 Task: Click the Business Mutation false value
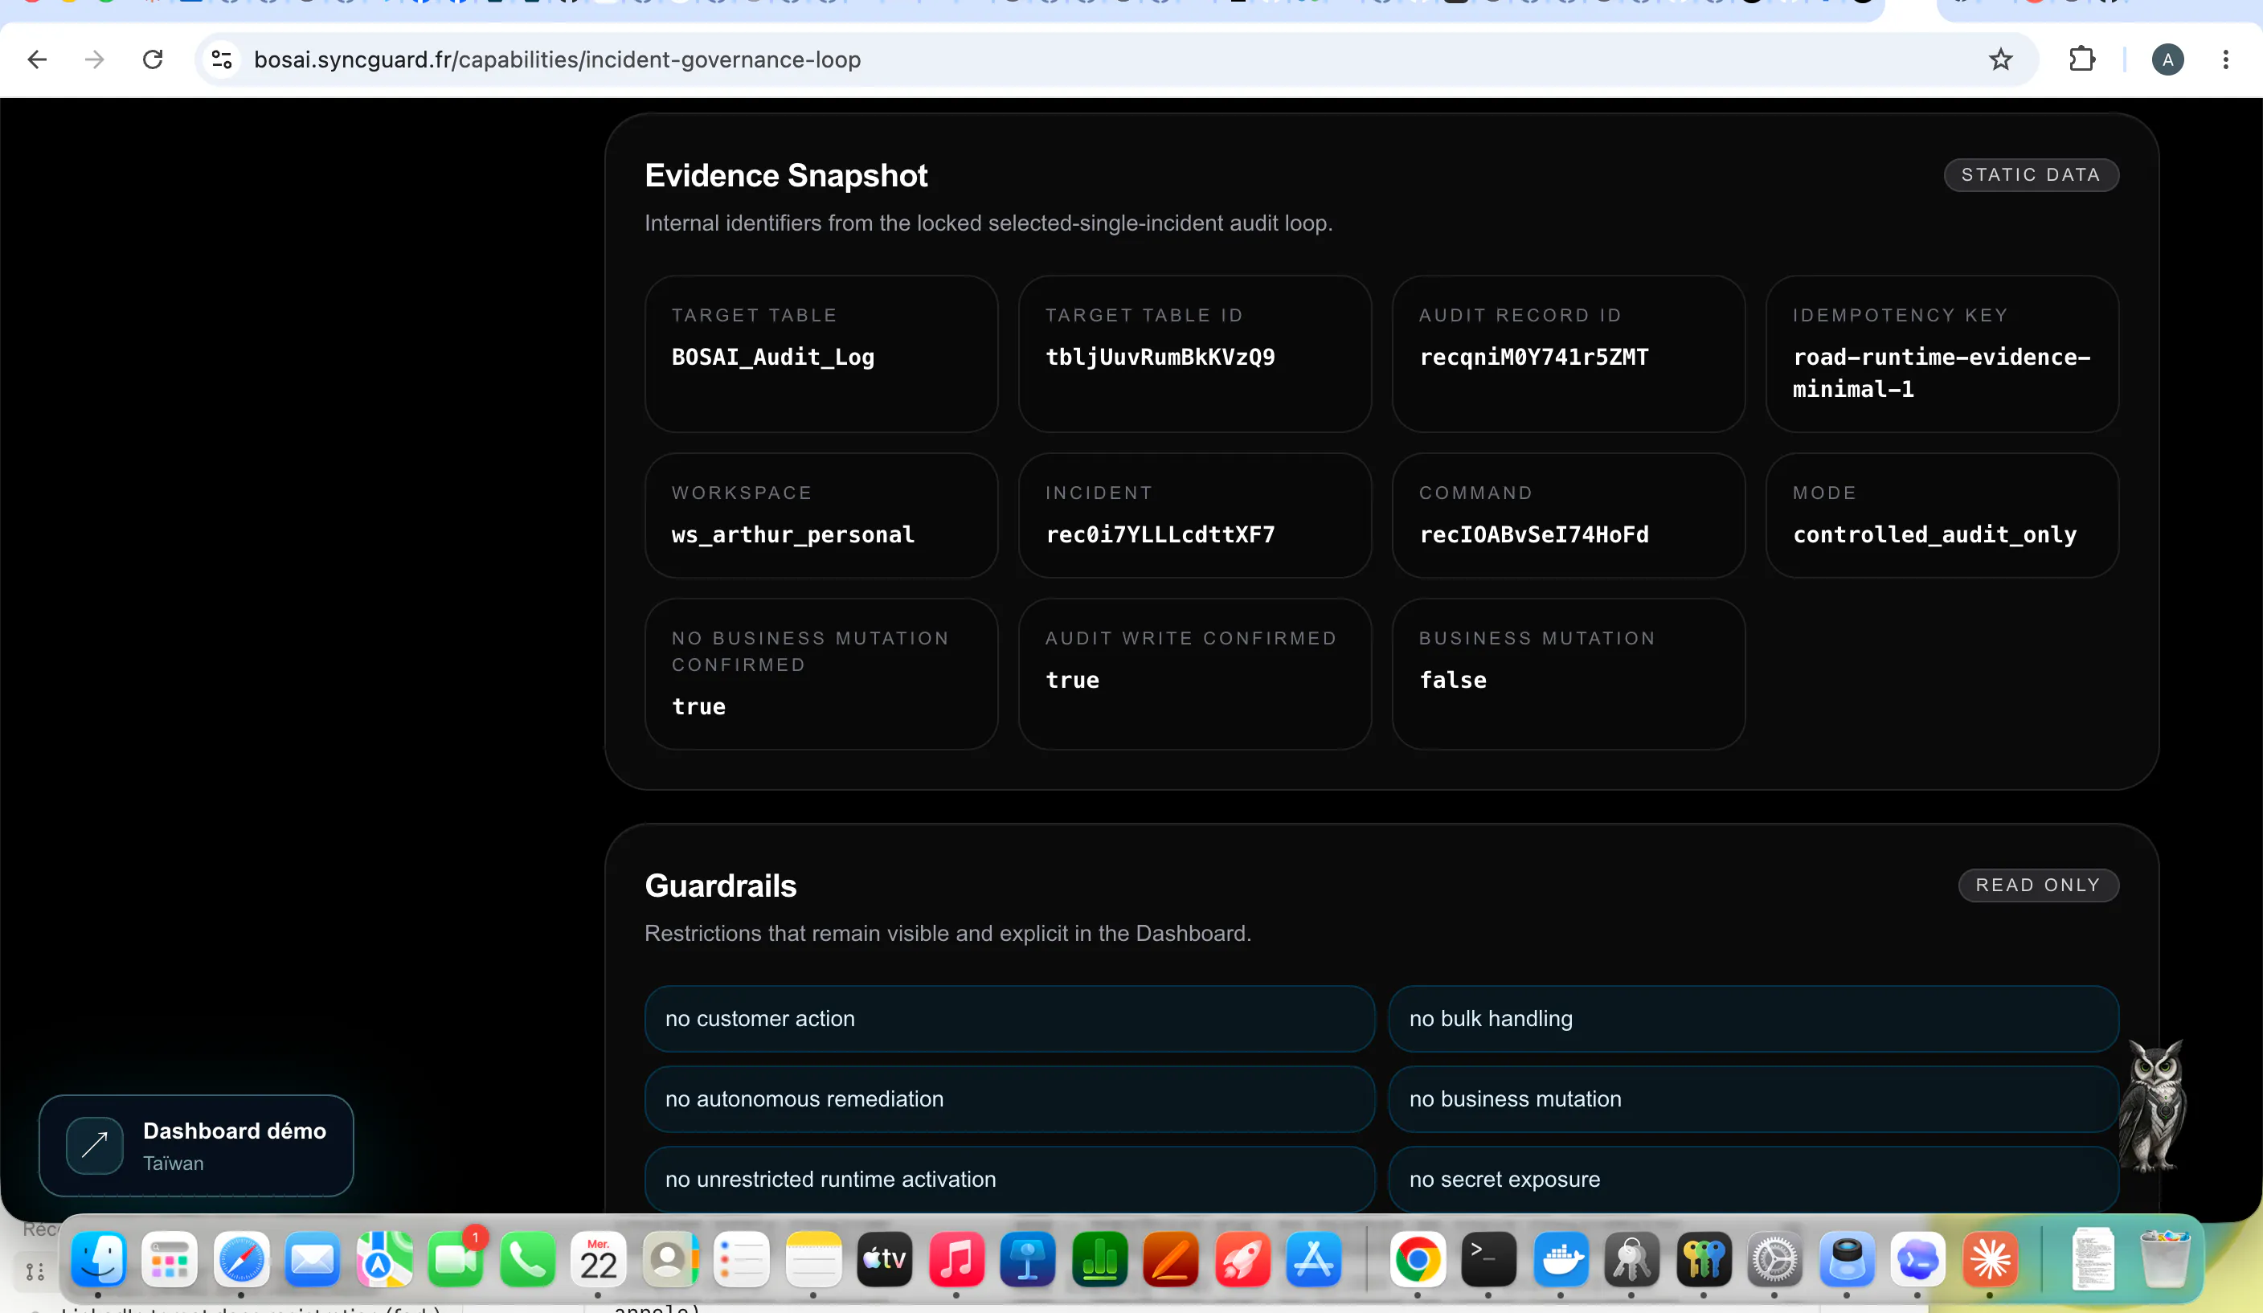click(1452, 681)
